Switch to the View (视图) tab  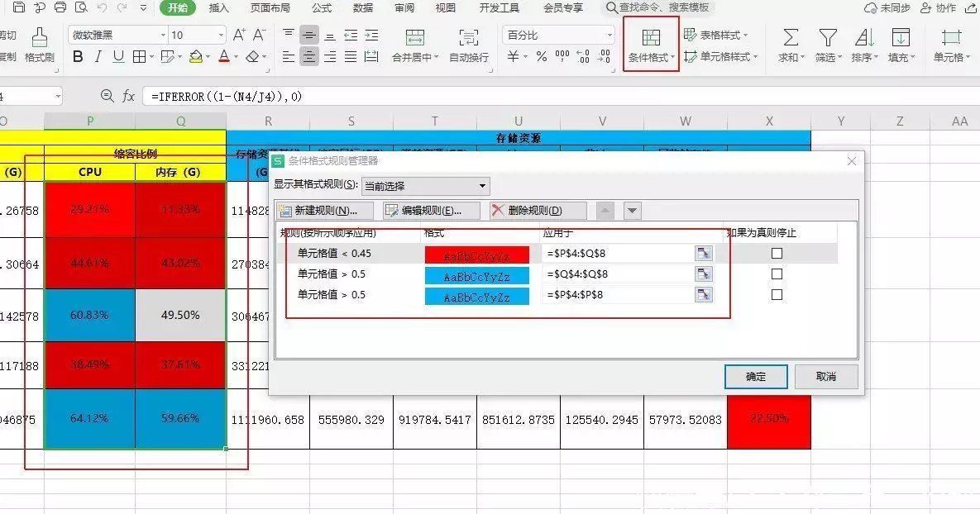[445, 7]
